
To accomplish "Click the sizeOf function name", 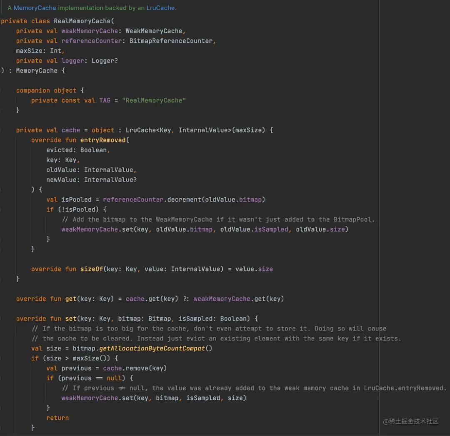I will pyautogui.click(x=92, y=269).
